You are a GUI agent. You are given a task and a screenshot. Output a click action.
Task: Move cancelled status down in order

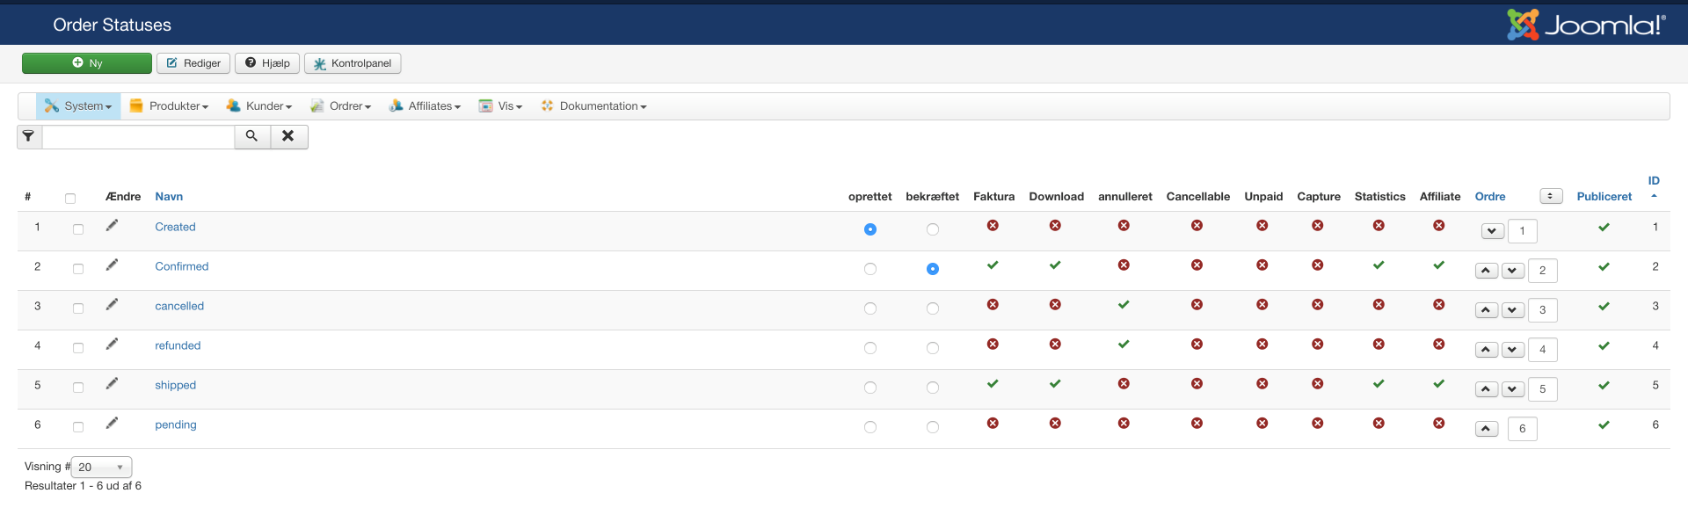[1512, 310]
